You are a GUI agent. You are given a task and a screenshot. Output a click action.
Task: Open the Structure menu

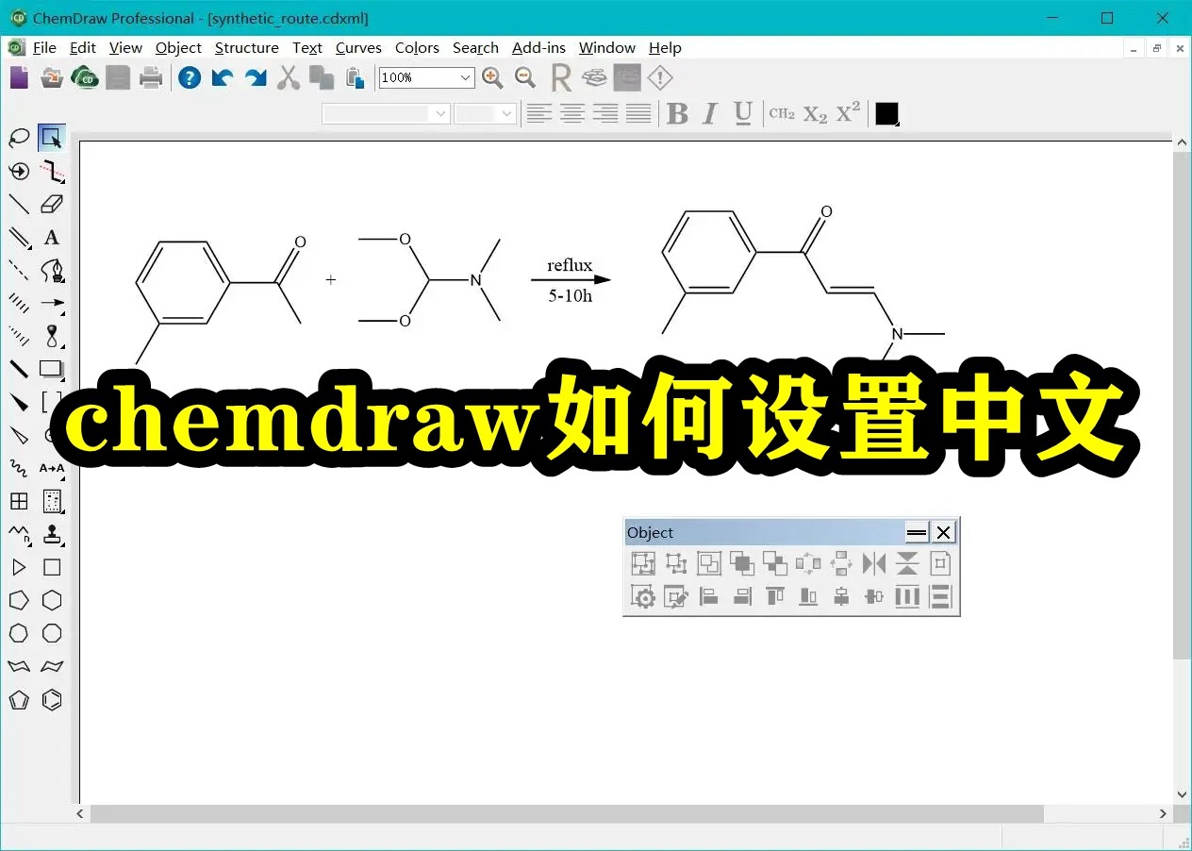[x=247, y=47]
